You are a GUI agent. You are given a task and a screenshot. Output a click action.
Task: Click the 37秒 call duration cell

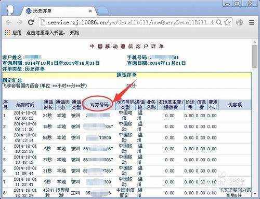(x=47, y=160)
